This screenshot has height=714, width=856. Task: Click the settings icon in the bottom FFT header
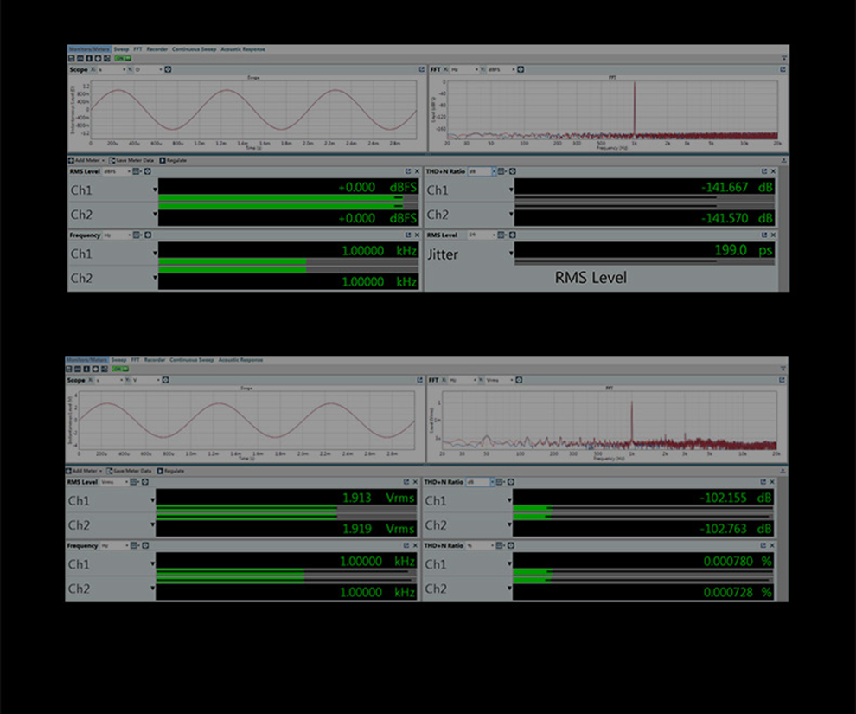(519, 380)
